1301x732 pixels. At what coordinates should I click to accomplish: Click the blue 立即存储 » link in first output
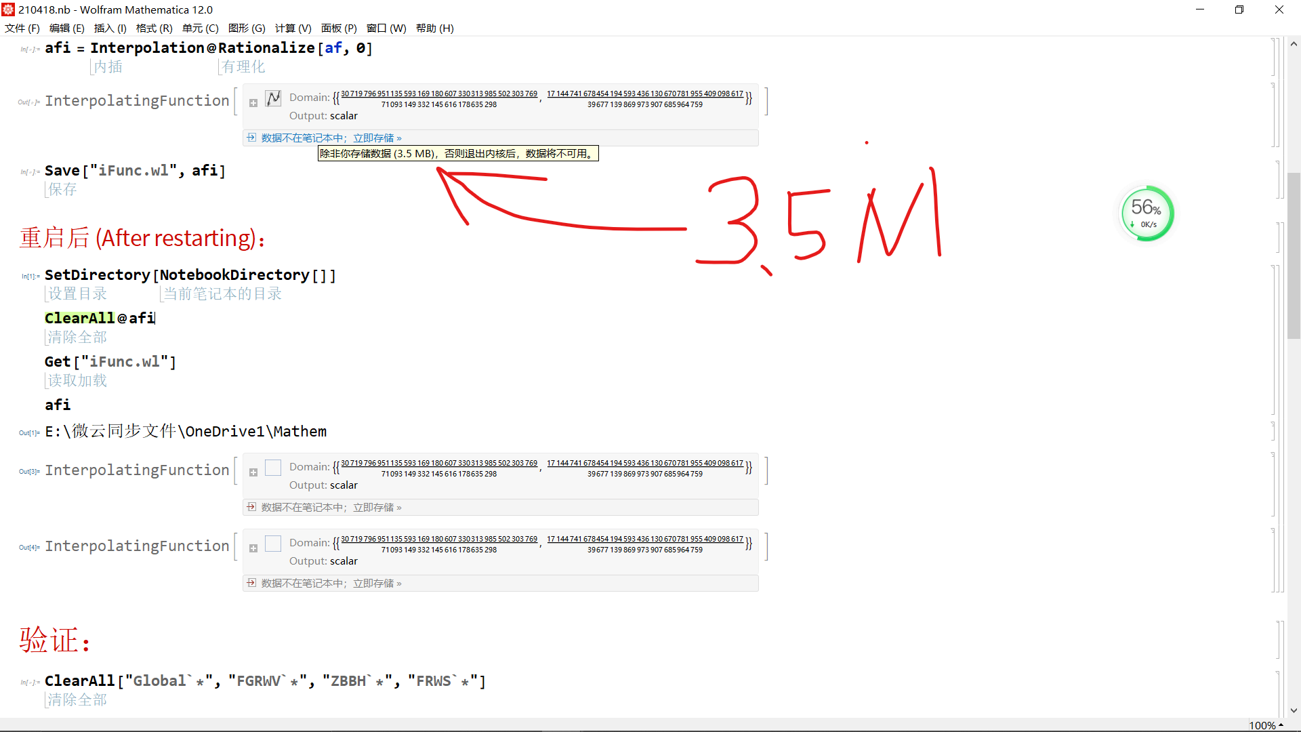click(x=377, y=138)
